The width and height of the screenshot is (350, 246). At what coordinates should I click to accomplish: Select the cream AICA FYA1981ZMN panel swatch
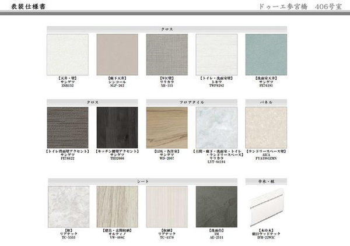click(266, 127)
